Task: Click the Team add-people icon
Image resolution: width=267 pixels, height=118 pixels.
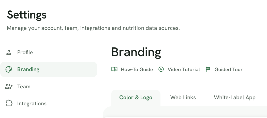Action: pos(9,86)
